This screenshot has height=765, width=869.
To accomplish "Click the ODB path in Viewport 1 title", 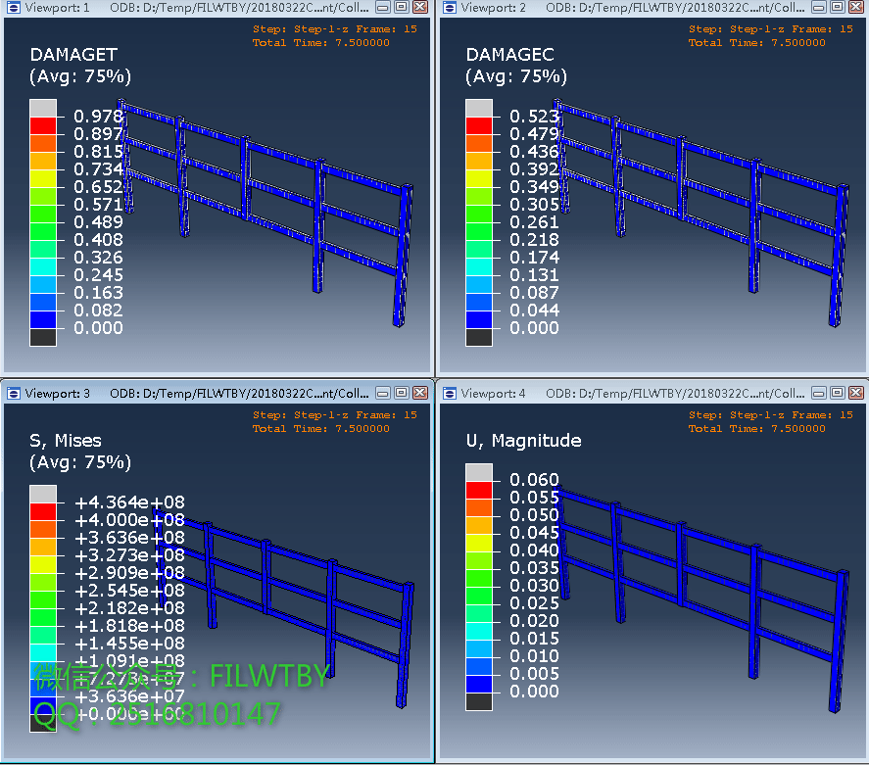I will (239, 7).
